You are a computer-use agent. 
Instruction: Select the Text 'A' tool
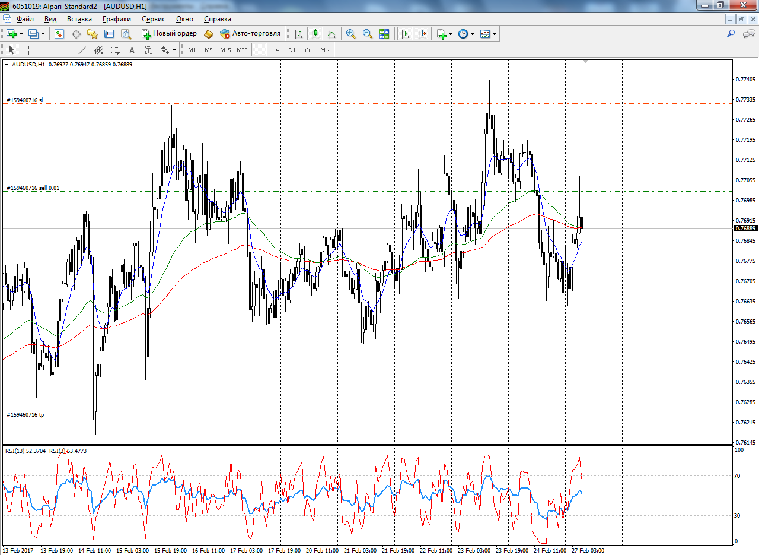pos(132,50)
